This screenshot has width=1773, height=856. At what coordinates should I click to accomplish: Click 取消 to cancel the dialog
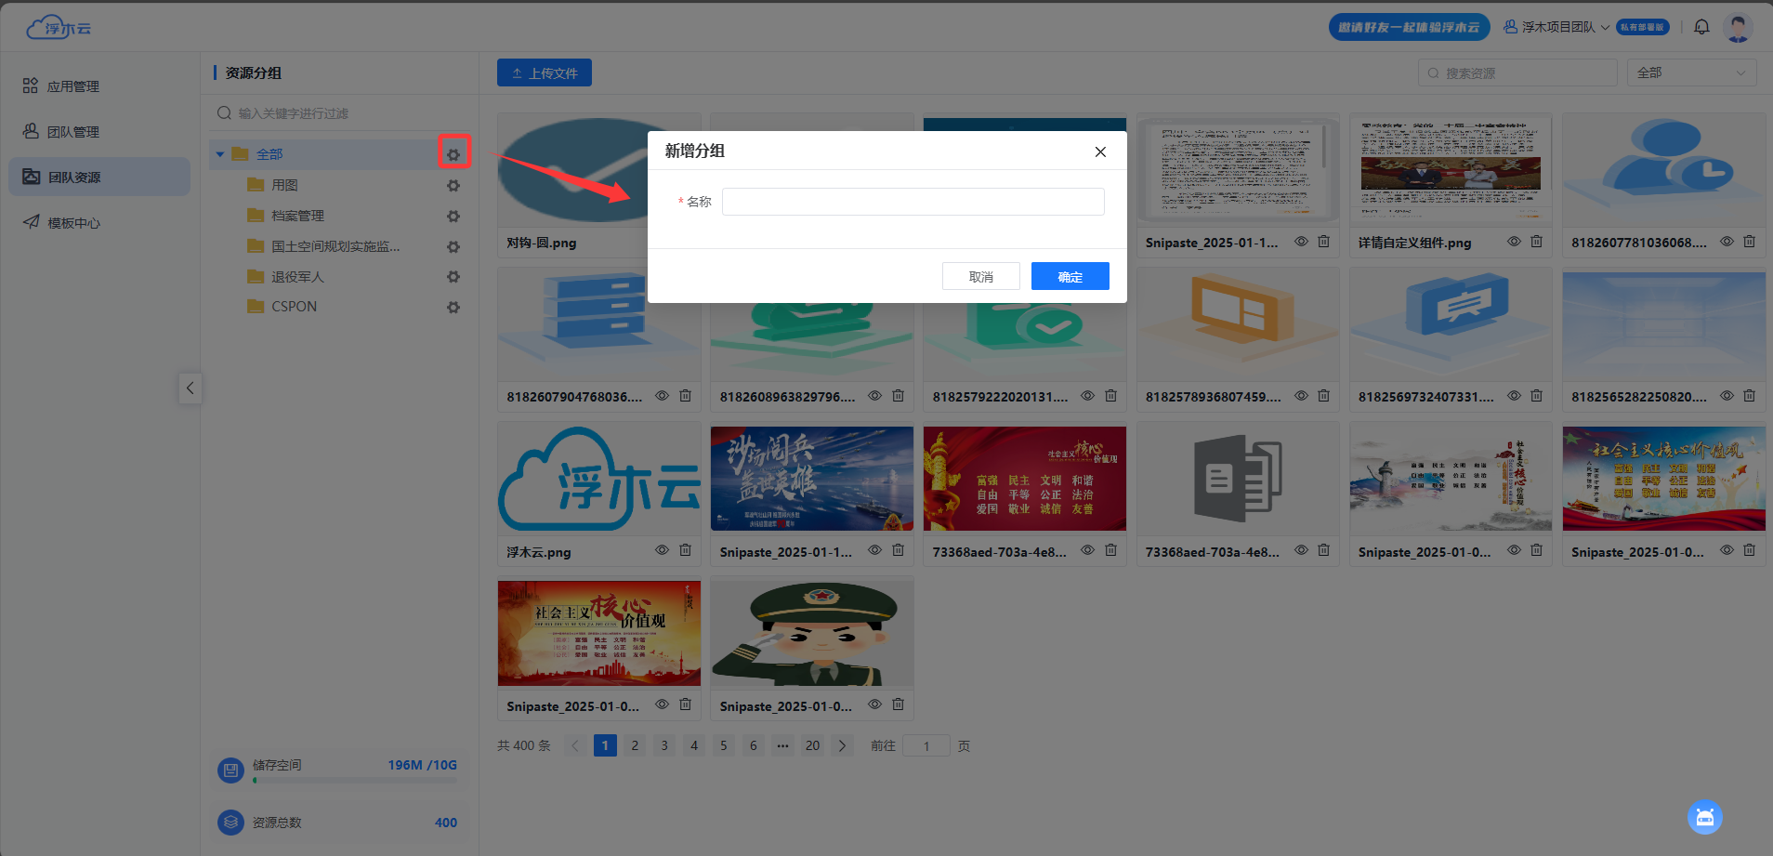980,276
